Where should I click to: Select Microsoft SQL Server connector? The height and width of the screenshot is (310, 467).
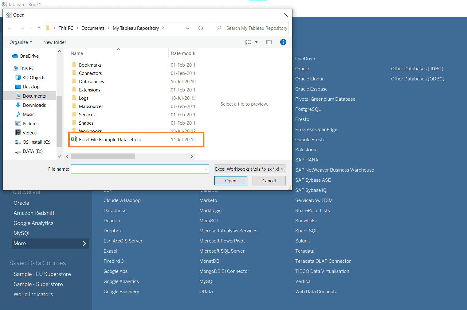click(x=222, y=251)
